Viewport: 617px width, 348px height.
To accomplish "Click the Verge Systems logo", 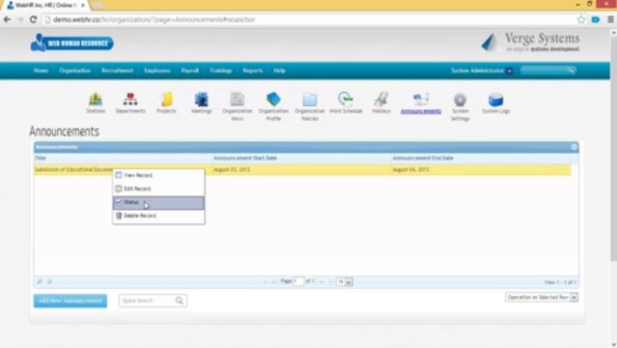I will click(530, 43).
